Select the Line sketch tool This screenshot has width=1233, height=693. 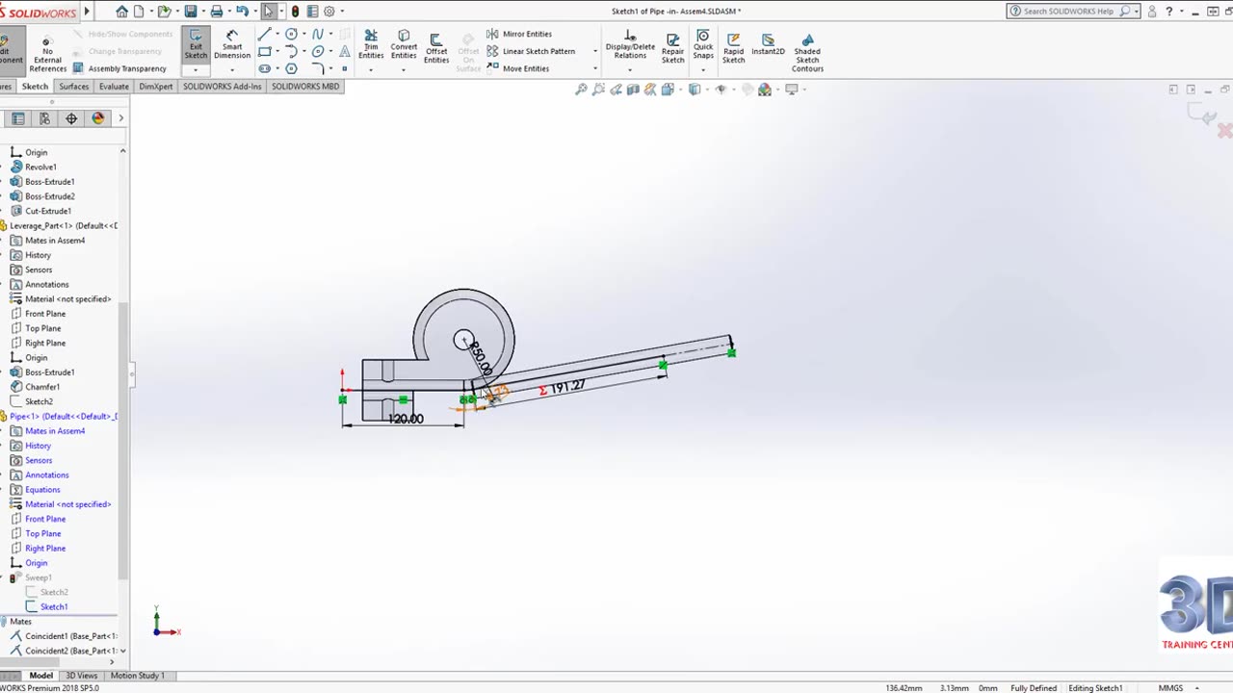click(265, 34)
